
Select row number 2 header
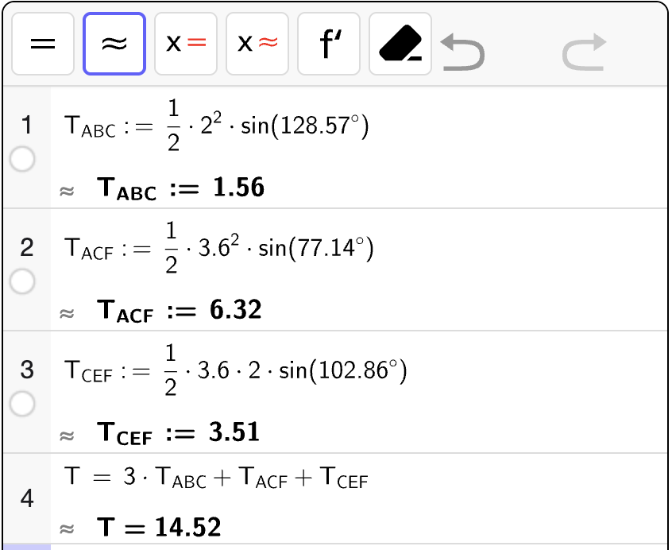click(26, 248)
